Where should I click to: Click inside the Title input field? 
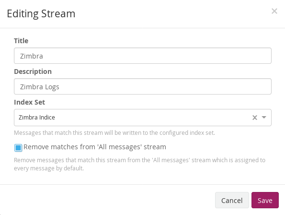pyautogui.click(x=143, y=56)
